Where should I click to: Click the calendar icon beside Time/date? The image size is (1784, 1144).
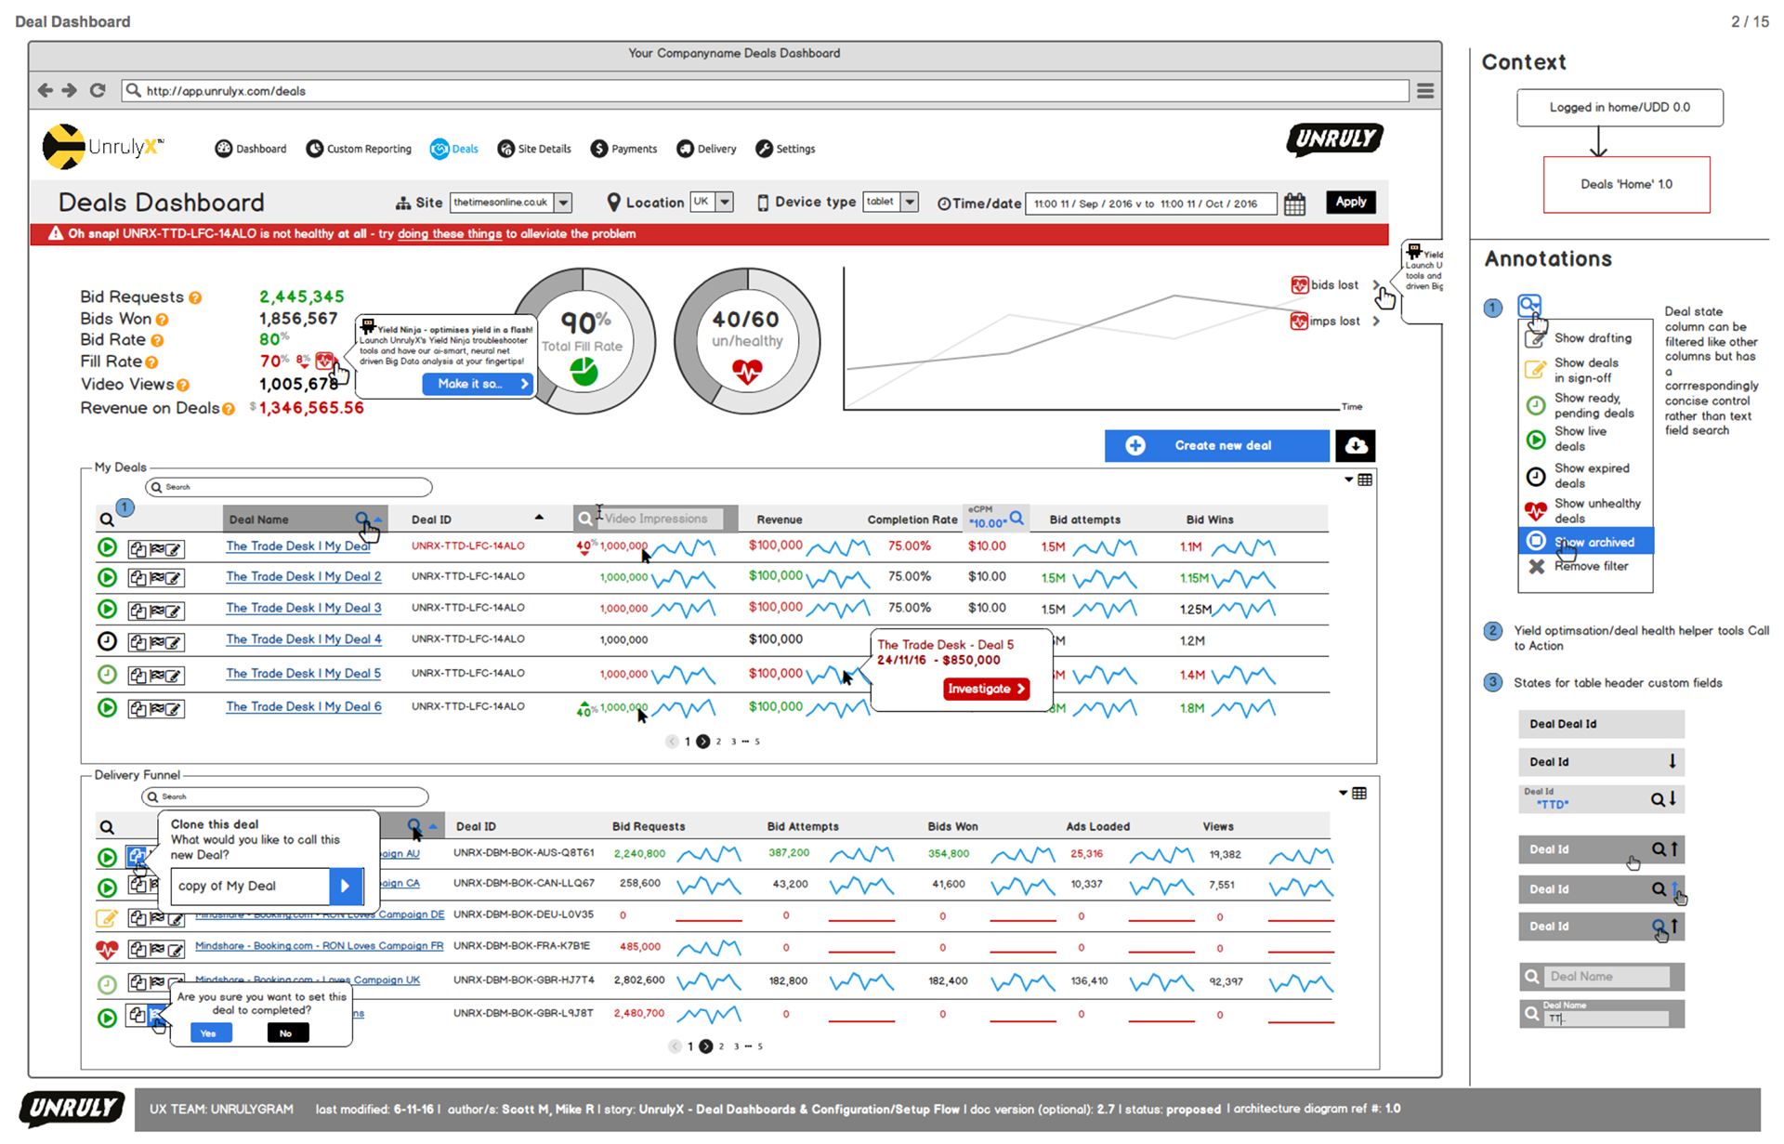coord(1294,204)
